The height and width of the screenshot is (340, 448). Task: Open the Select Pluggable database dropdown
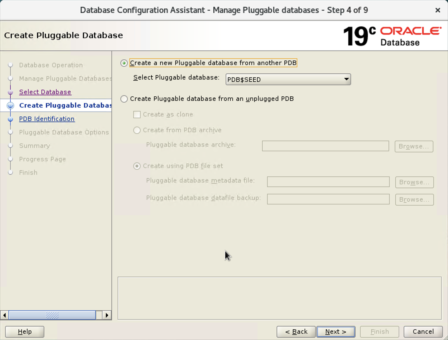[288, 80]
